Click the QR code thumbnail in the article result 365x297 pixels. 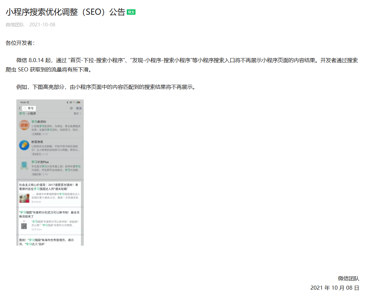click(24, 226)
